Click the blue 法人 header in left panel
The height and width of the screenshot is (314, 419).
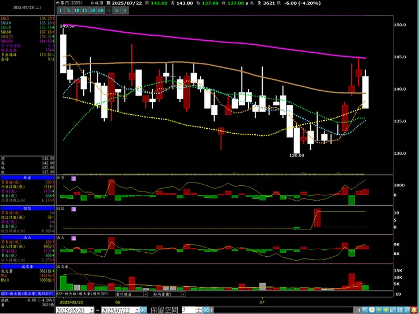pyautogui.click(x=27, y=237)
